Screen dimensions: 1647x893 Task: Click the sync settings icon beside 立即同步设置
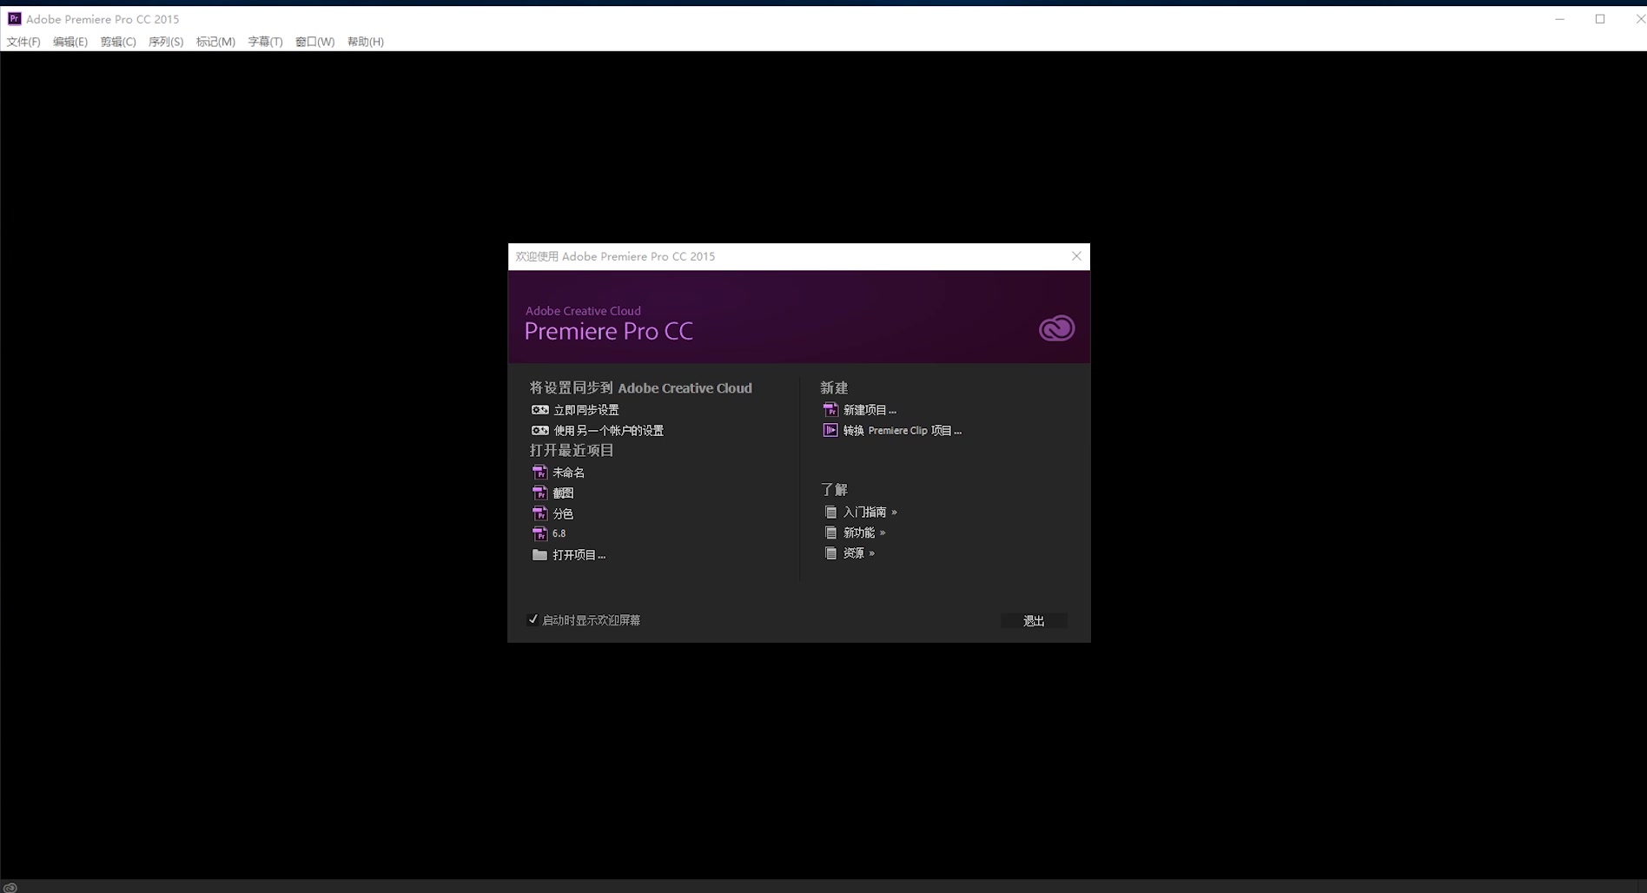coord(539,410)
